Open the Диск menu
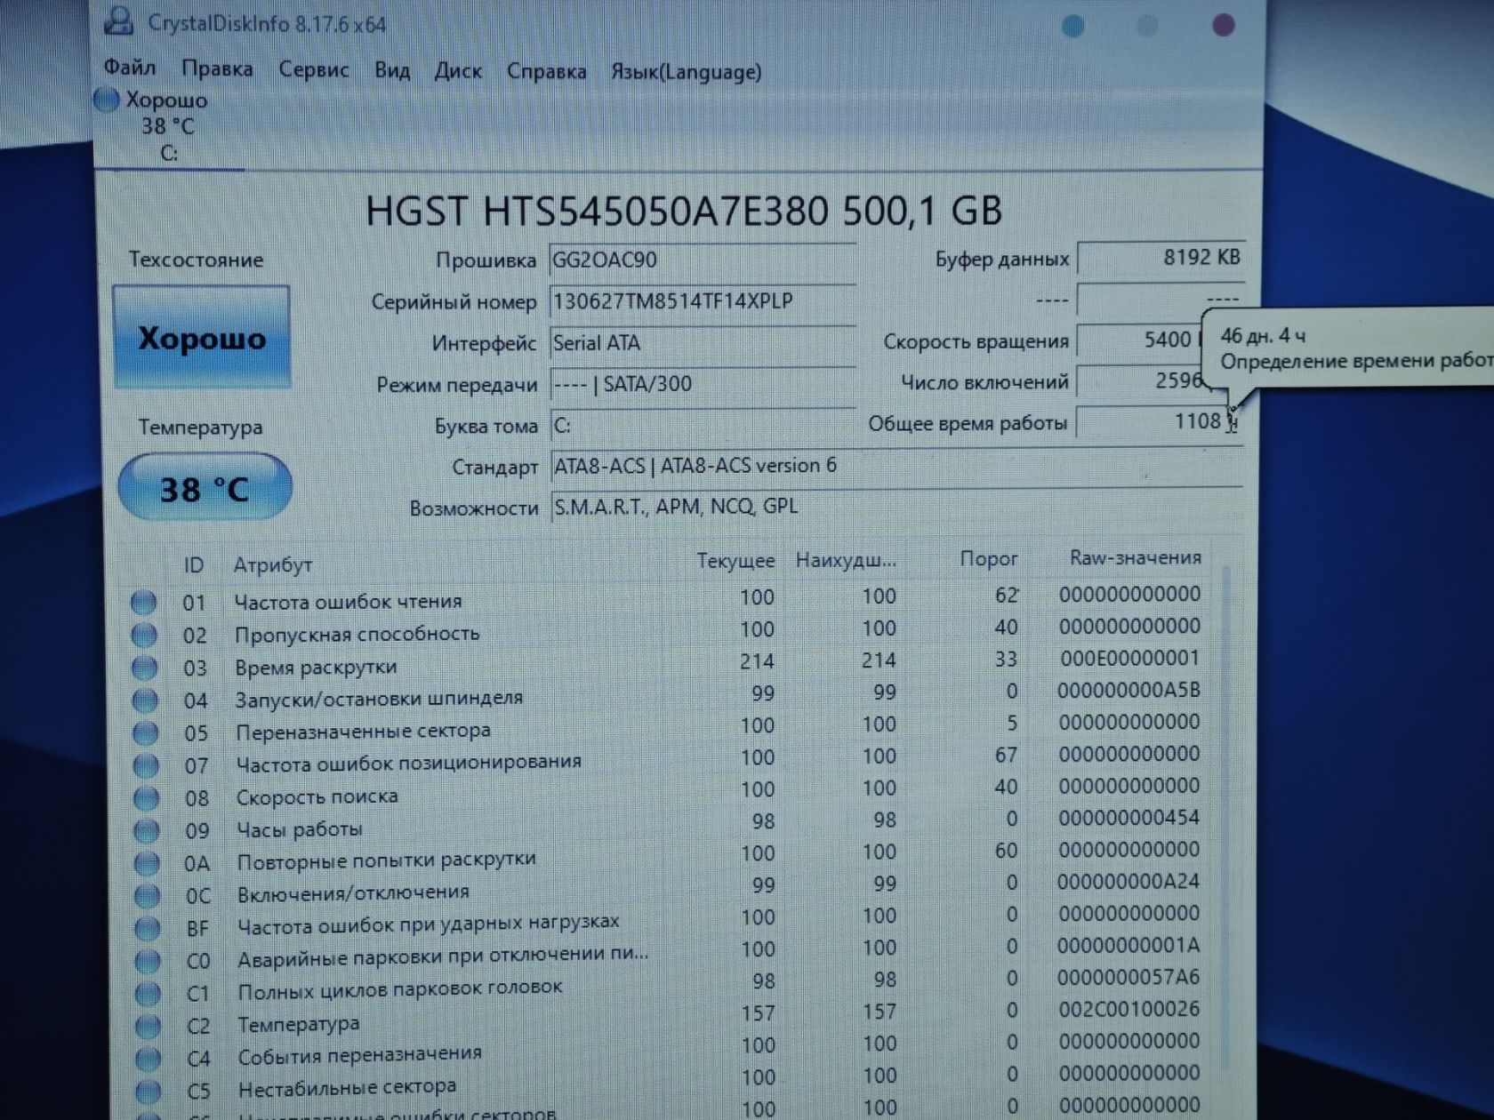Image resolution: width=1494 pixels, height=1120 pixels. click(x=458, y=70)
